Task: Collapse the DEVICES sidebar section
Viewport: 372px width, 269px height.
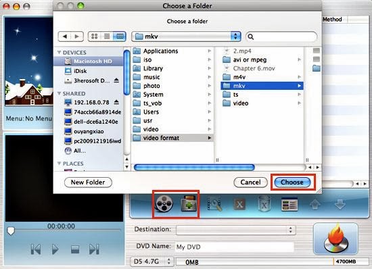Action: pos(60,52)
